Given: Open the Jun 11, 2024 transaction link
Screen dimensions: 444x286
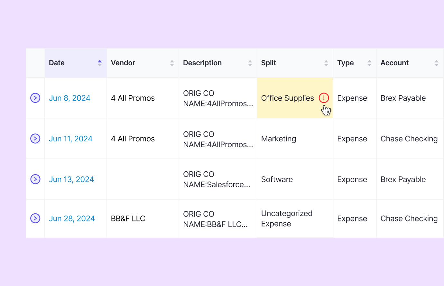Looking at the screenshot, I should (70, 139).
